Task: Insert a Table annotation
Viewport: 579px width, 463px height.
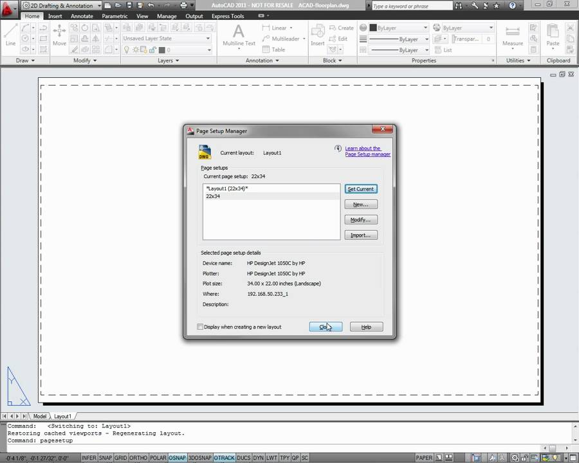Action: pos(273,50)
